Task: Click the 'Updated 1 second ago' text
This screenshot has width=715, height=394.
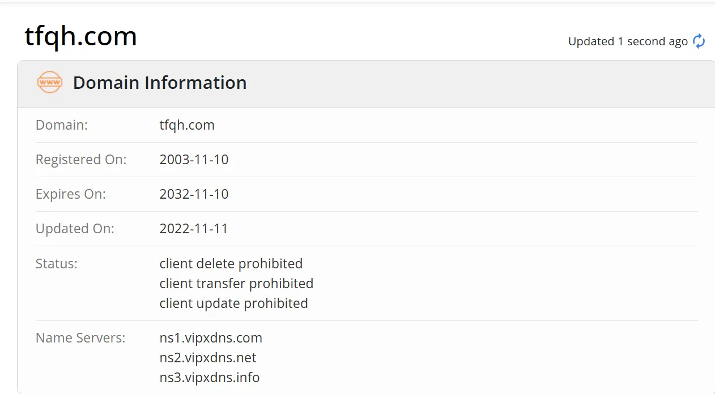Action: [628, 41]
